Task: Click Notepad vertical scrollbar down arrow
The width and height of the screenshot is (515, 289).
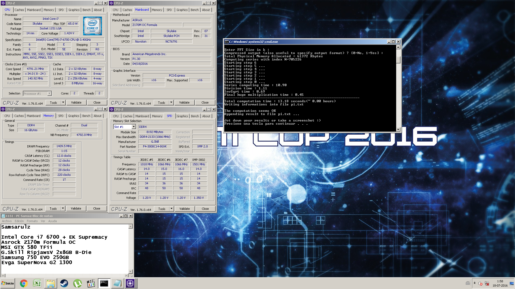Action: click(x=131, y=271)
